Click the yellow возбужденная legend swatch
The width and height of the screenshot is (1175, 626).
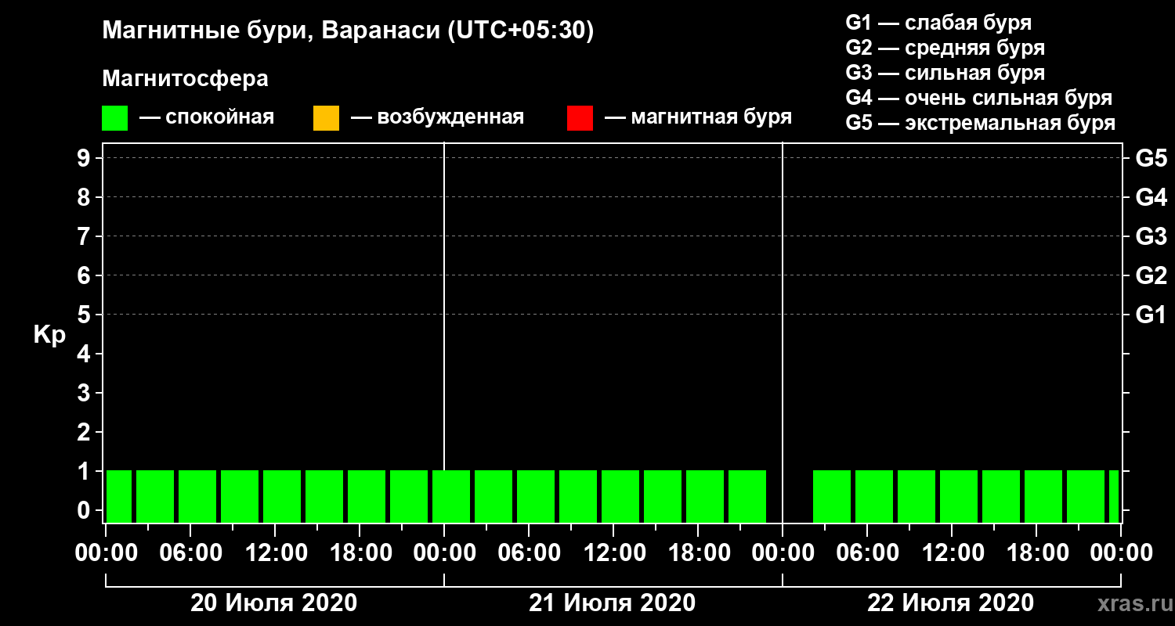pos(326,118)
